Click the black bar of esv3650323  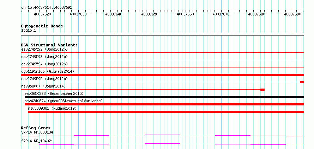(164, 97)
